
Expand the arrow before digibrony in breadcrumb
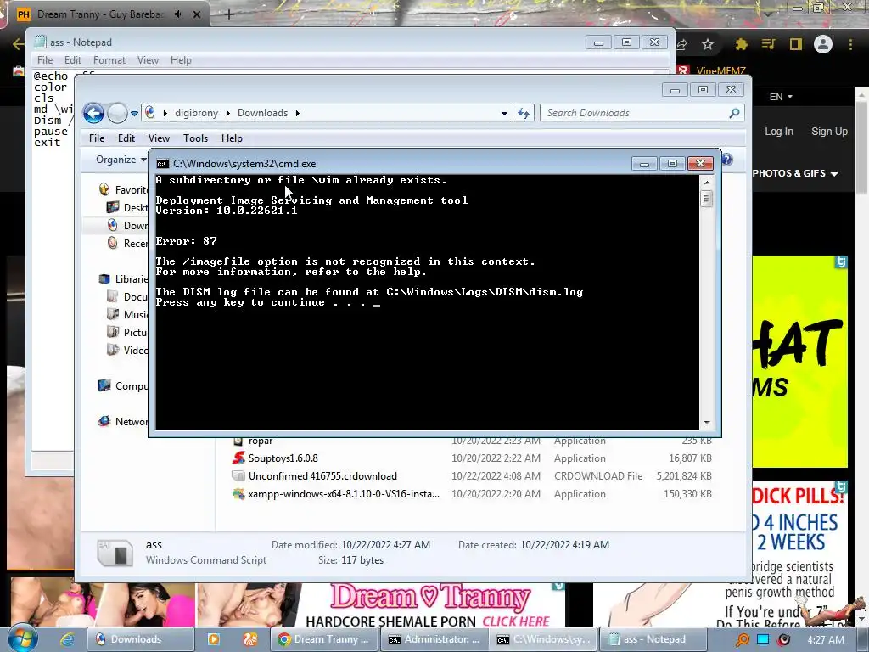point(165,113)
